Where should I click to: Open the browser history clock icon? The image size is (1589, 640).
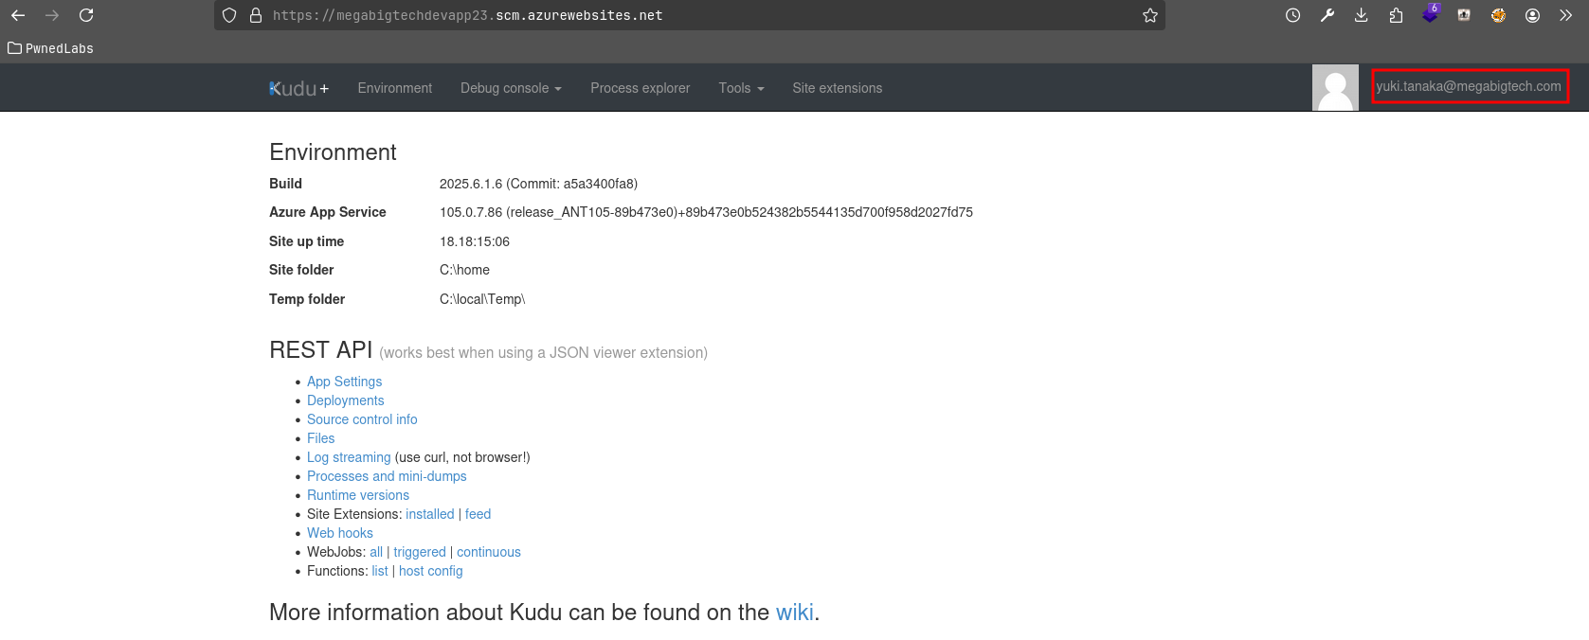point(1292,15)
